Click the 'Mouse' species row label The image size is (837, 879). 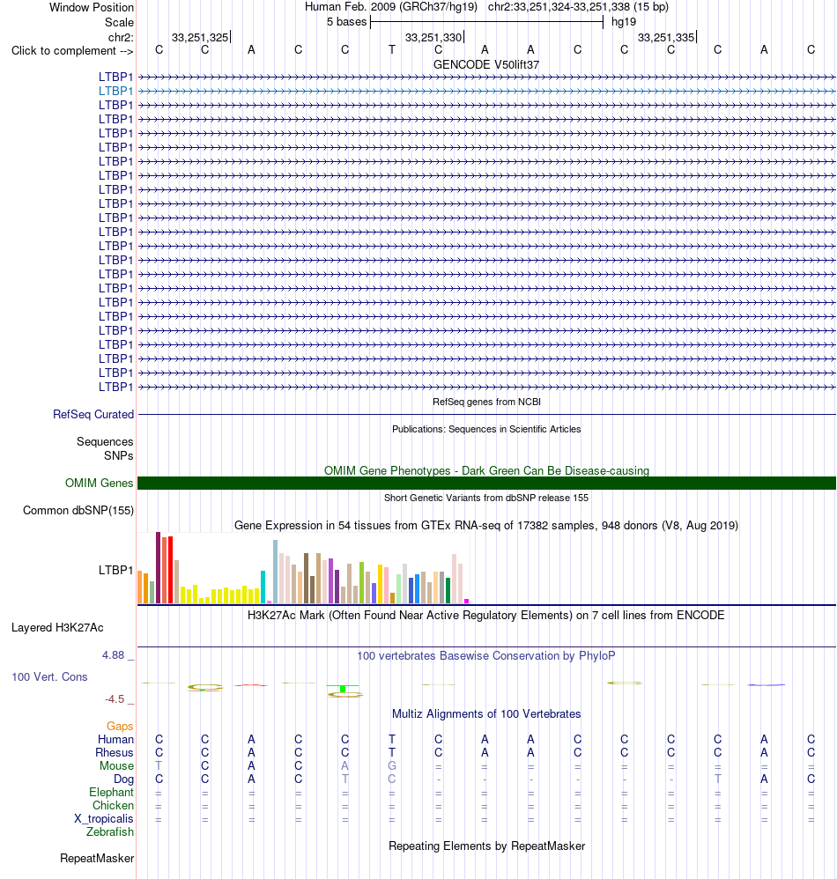coord(116,765)
